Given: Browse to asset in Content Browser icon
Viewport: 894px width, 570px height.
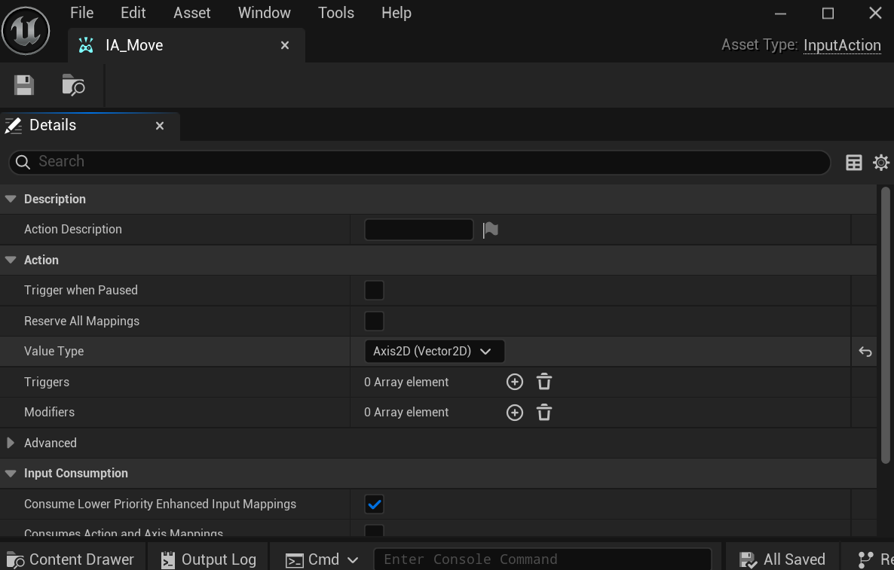Looking at the screenshot, I should tap(74, 85).
